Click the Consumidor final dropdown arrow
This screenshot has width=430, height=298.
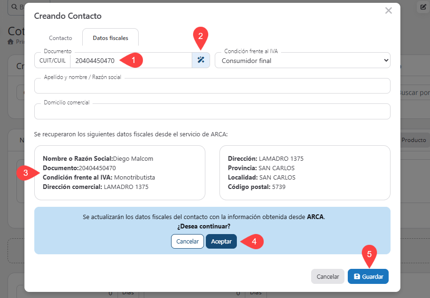[386, 60]
